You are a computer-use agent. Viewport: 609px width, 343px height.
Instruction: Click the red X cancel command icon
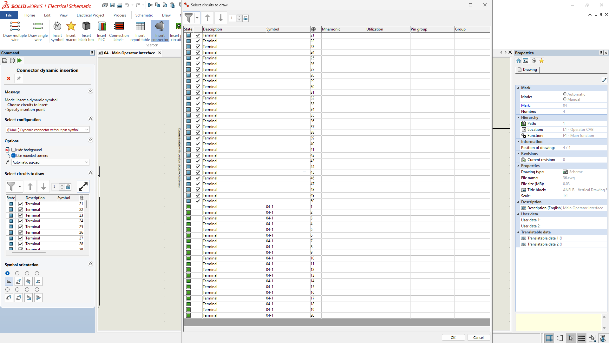(9, 78)
